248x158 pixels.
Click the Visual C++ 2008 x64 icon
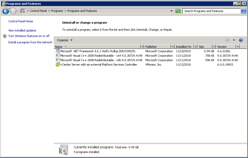pos(57,56)
